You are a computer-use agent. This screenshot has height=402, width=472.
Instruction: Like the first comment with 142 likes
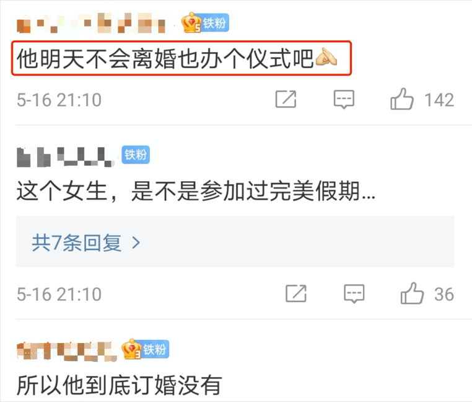[402, 99]
